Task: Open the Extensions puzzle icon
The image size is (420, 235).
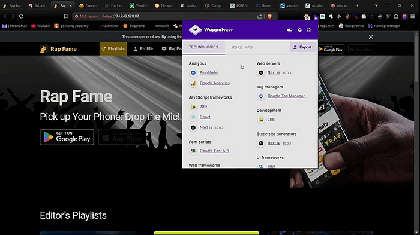Action: [x=396, y=16]
